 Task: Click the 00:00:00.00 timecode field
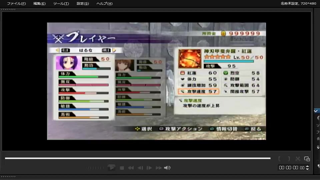292,168
